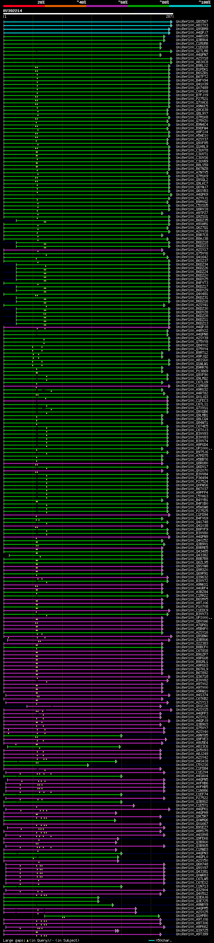Open hit UniRef100_A8ITV3
The image size is (214, 943).
(x=192, y=25)
